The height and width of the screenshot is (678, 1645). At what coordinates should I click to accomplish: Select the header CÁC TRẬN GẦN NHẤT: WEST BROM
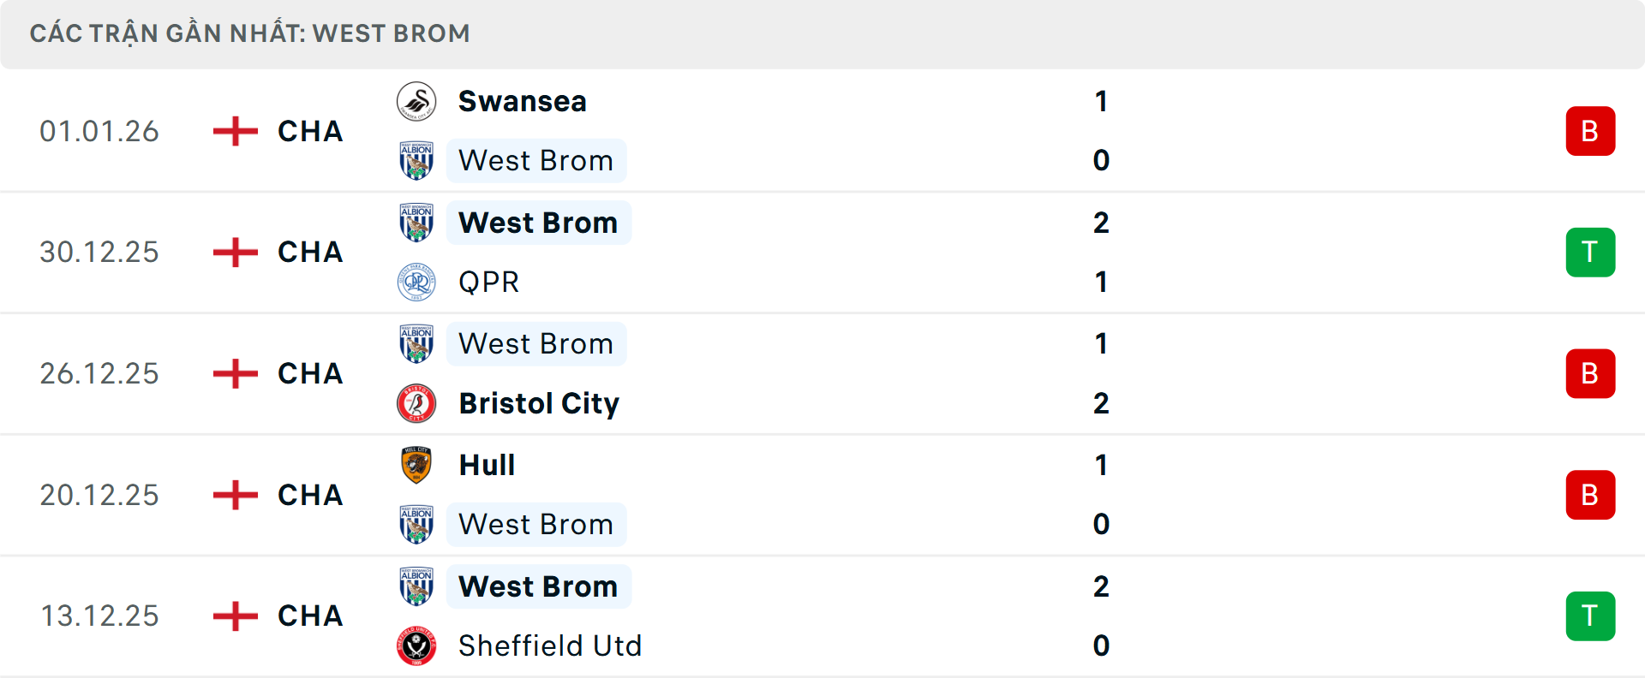click(x=250, y=33)
